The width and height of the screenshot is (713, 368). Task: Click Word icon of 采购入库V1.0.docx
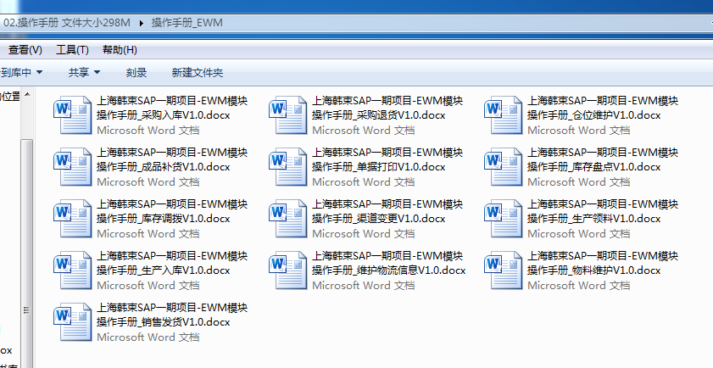click(73, 114)
